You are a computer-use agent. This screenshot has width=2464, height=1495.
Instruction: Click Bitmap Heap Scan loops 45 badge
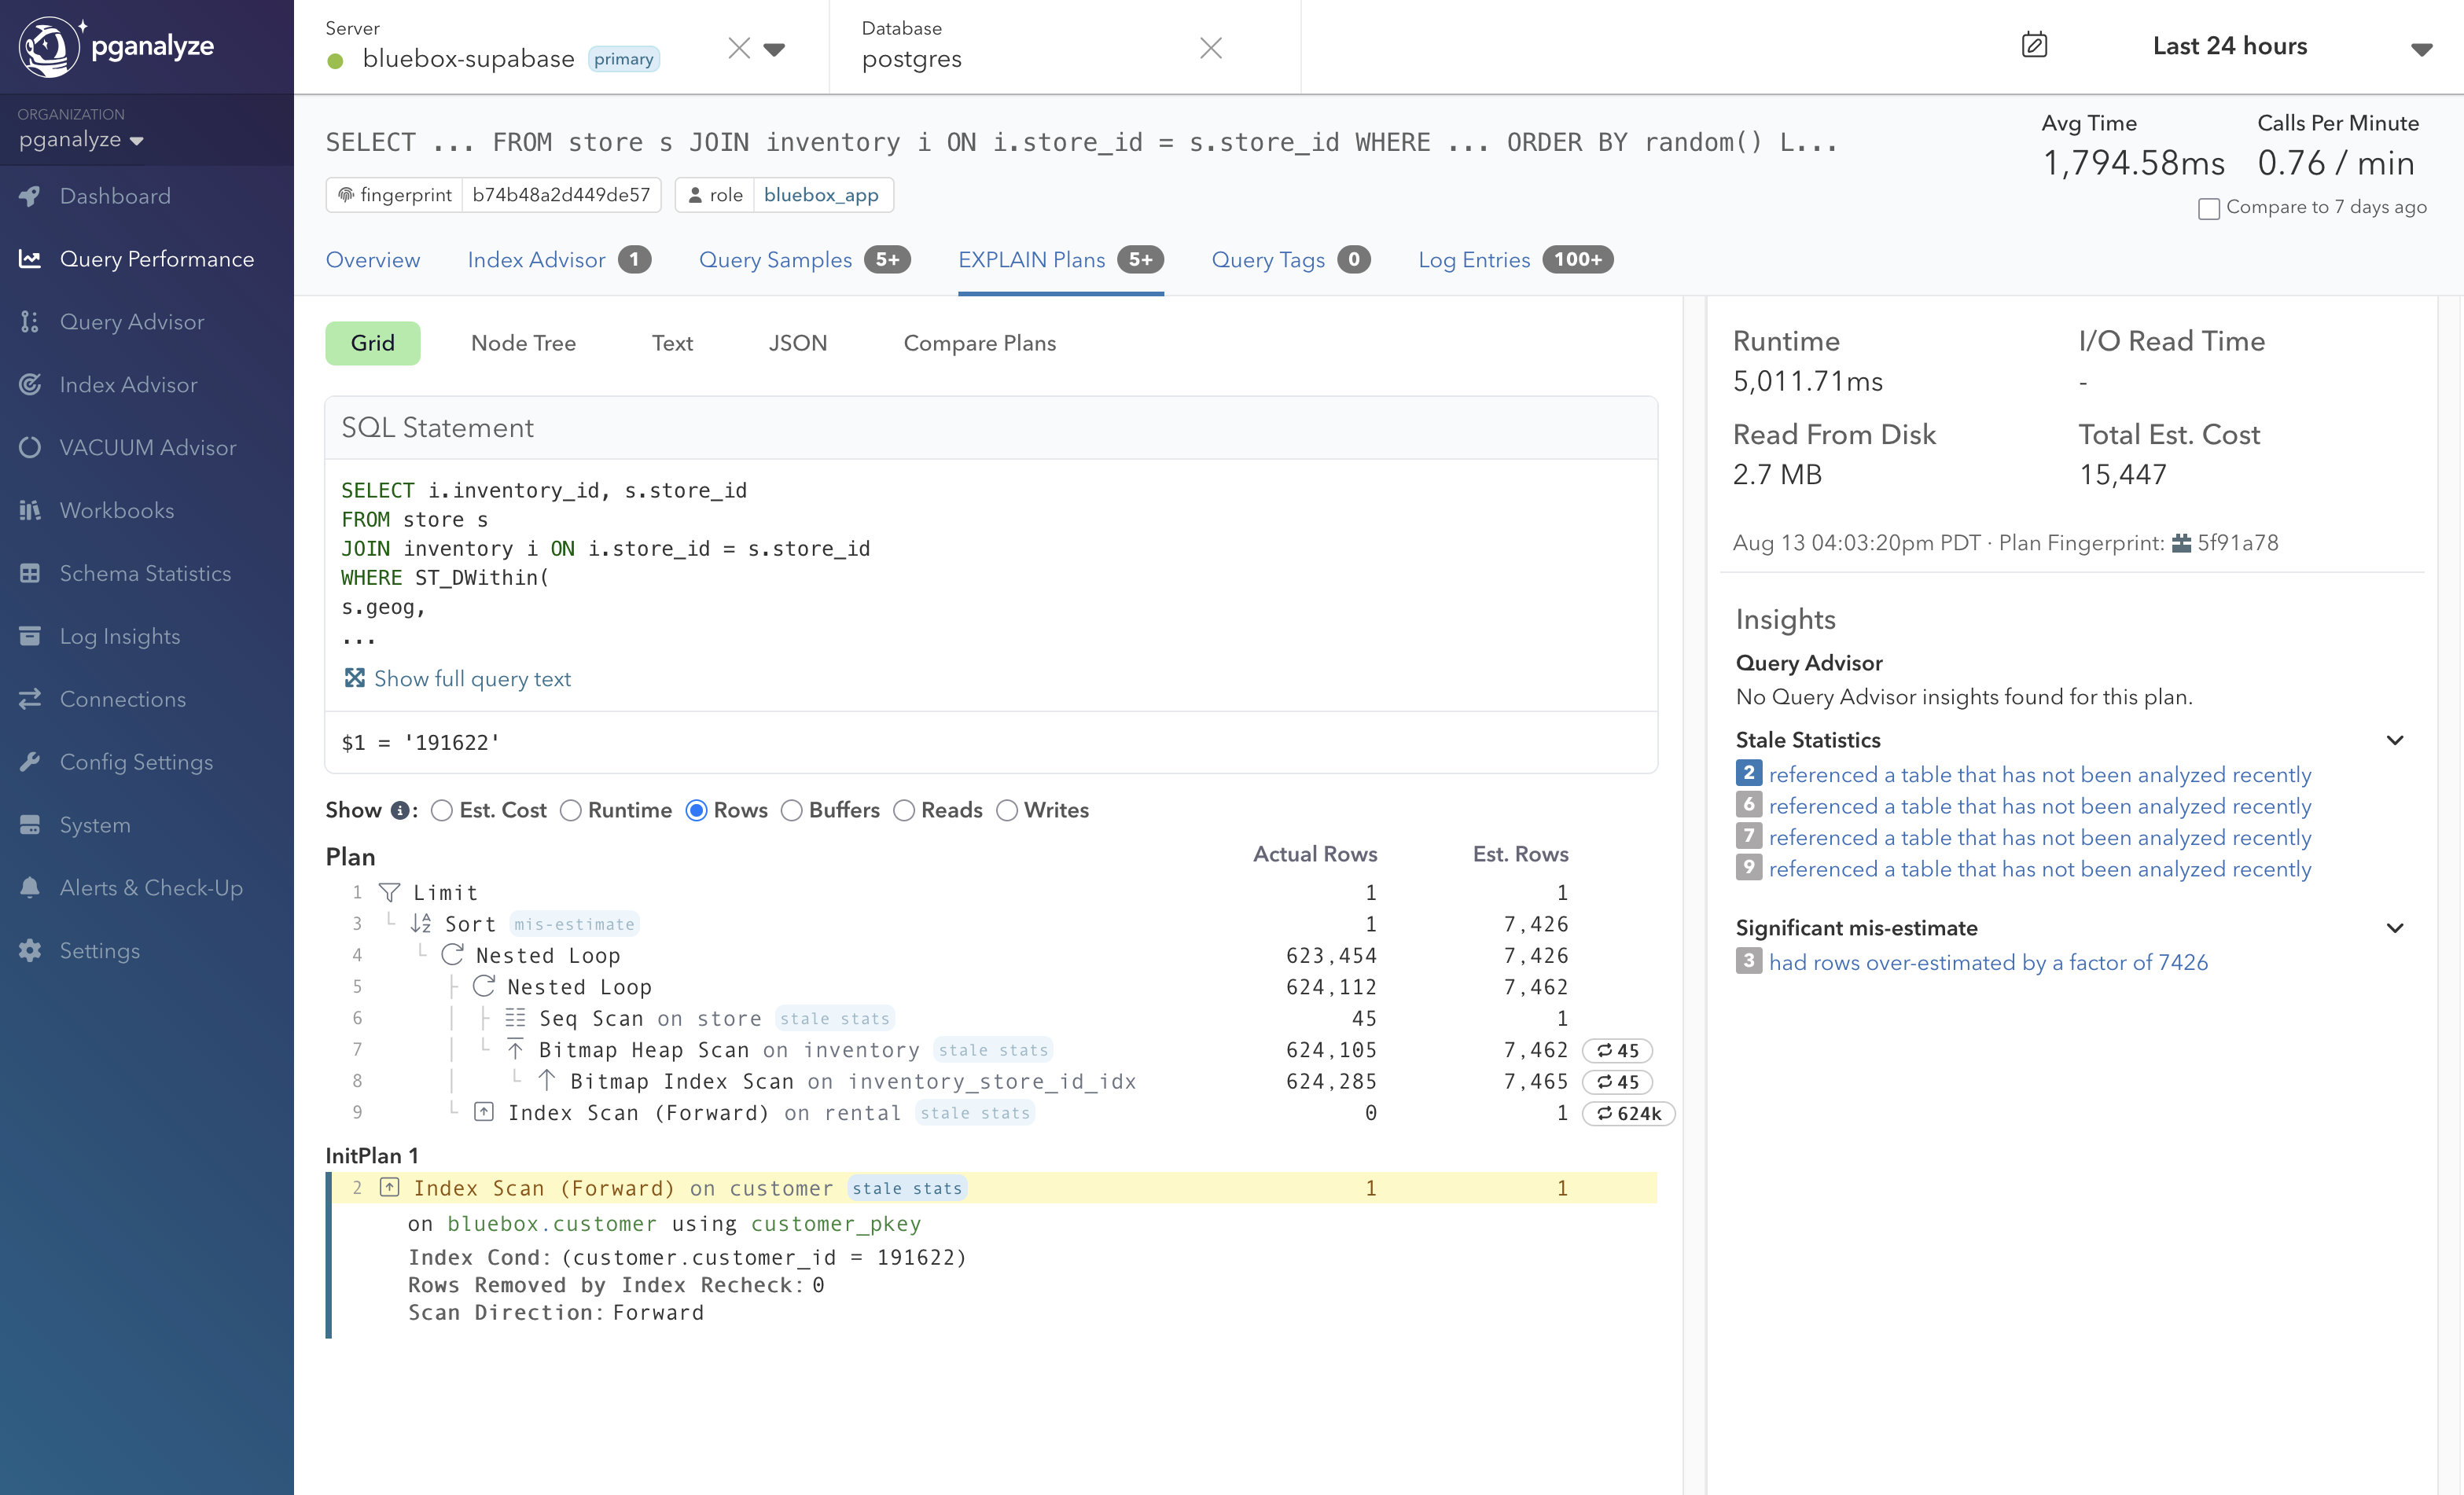point(1617,1050)
